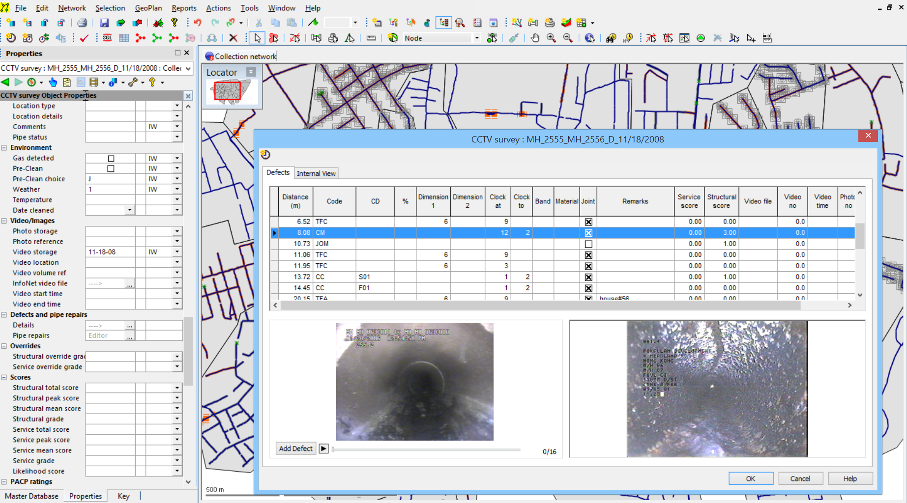
Task: Toggle Joint checkbox in the 11.95 TFC row
Action: tap(588, 266)
